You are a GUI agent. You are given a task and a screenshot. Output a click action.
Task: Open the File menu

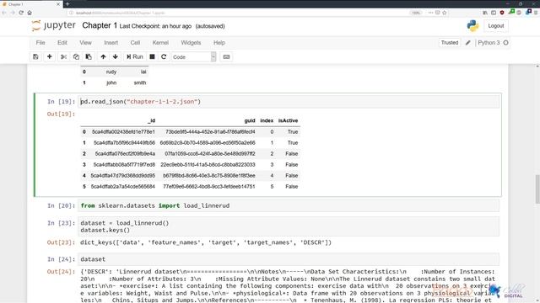[40, 43]
